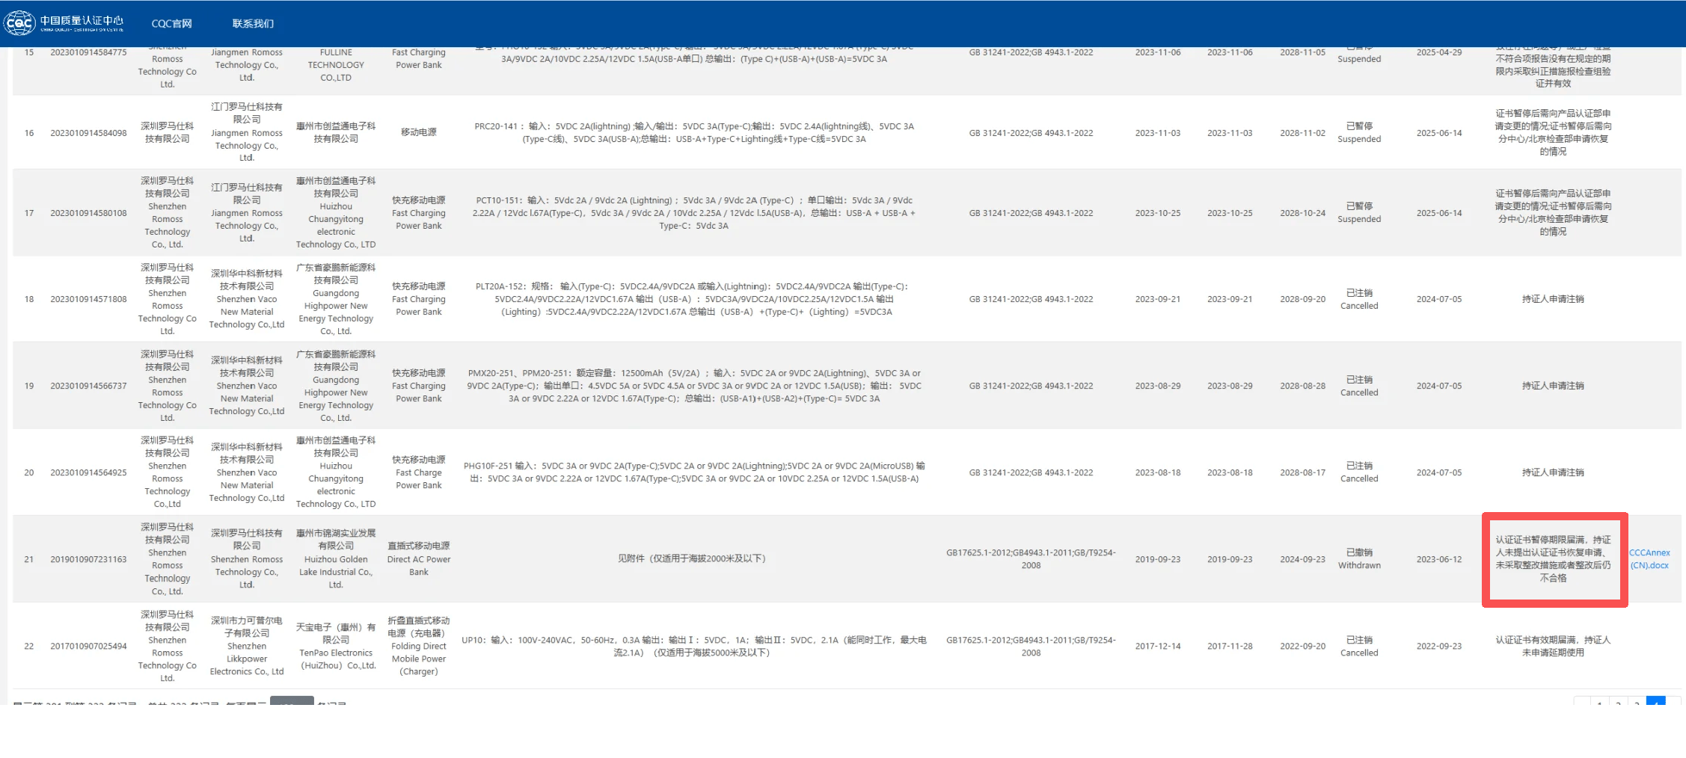This screenshot has height=758, width=1686.
Task: Click the CQC logo in header
Action: point(64,23)
